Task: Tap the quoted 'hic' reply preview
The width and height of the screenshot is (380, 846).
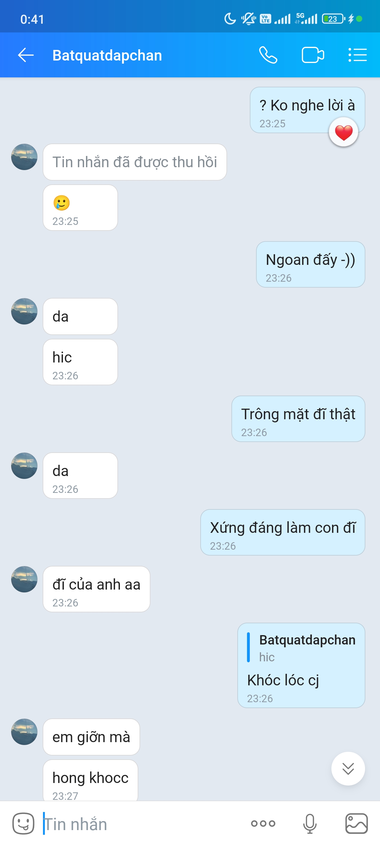Action: [301, 648]
